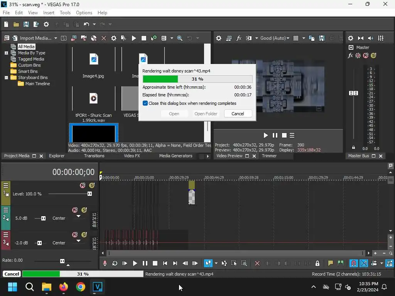Open Import Media dropdown arrow
This screenshot has width=395, height=296.
pos(56,38)
